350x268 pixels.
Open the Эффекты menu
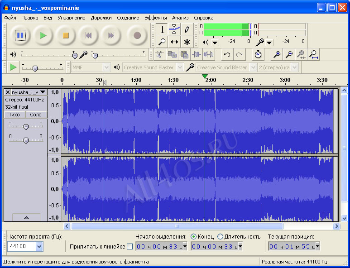click(156, 18)
